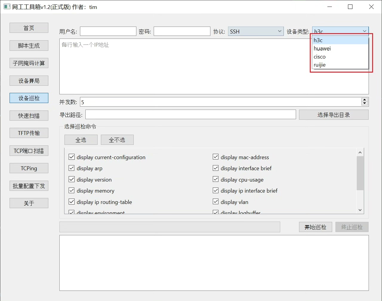
Task: Go to 设备开局 section
Action: [29, 81]
